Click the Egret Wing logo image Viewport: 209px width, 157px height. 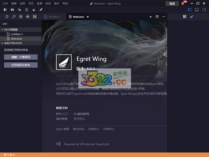(64, 62)
